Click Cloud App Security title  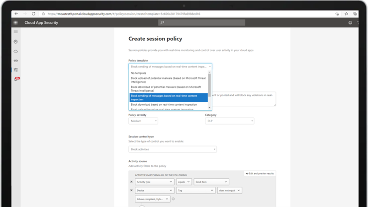click(x=41, y=22)
